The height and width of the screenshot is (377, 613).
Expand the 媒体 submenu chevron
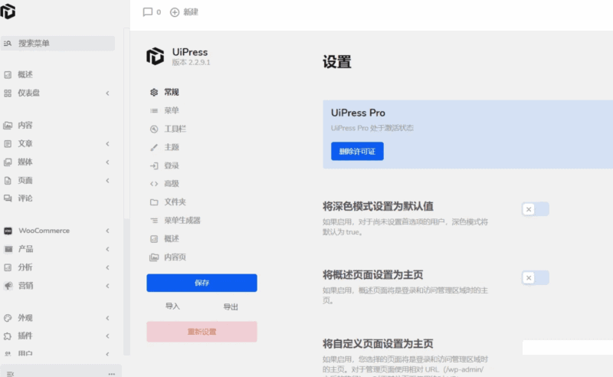pos(107,162)
